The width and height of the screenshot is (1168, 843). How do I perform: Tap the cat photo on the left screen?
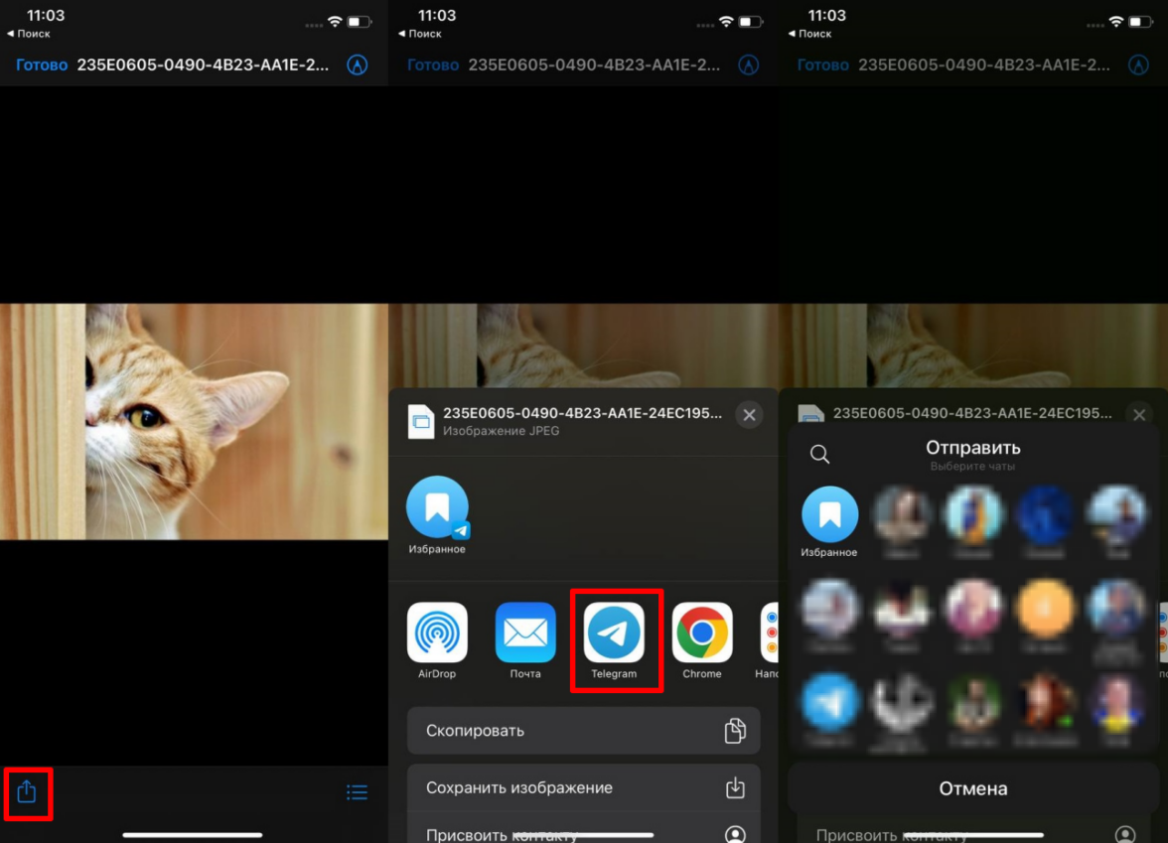(x=194, y=421)
